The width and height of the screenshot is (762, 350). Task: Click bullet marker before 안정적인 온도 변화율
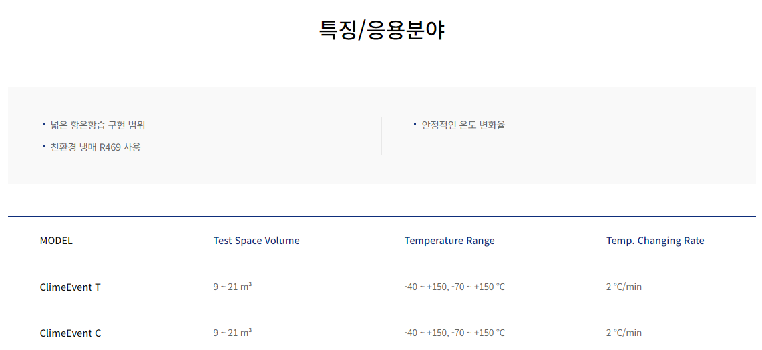click(x=415, y=124)
